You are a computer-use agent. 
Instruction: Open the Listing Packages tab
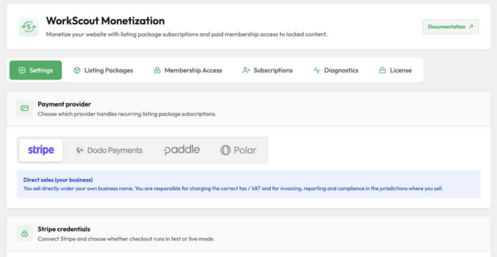pyautogui.click(x=103, y=70)
